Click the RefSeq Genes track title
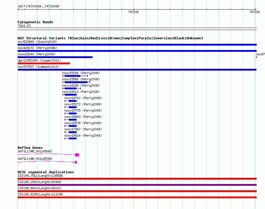This screenshot has height=209, width=265. [x=30, y=148]
